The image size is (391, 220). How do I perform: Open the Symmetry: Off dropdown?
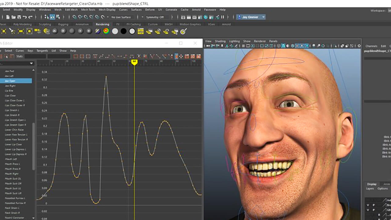(x=155, y=17)
